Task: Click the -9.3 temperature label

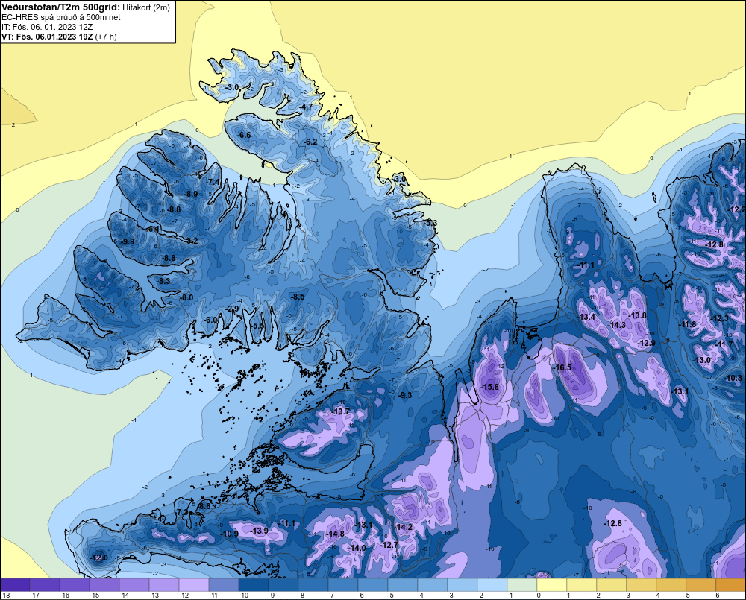Action: [x=404, y=395]
